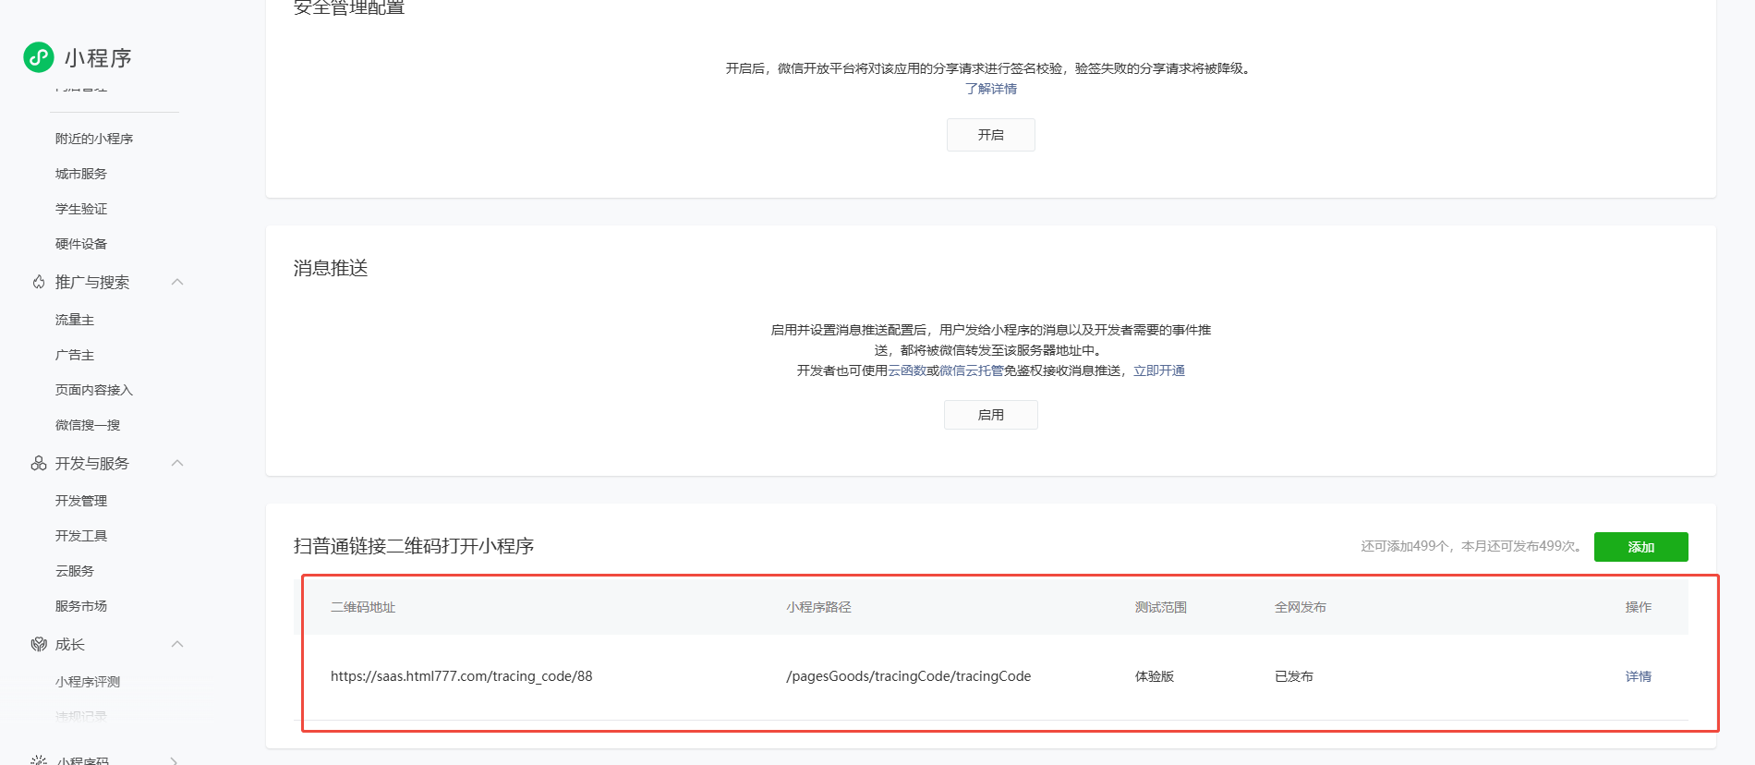Click the 开发与服务 section icon
1755x765 pixels.
point(39,463)
